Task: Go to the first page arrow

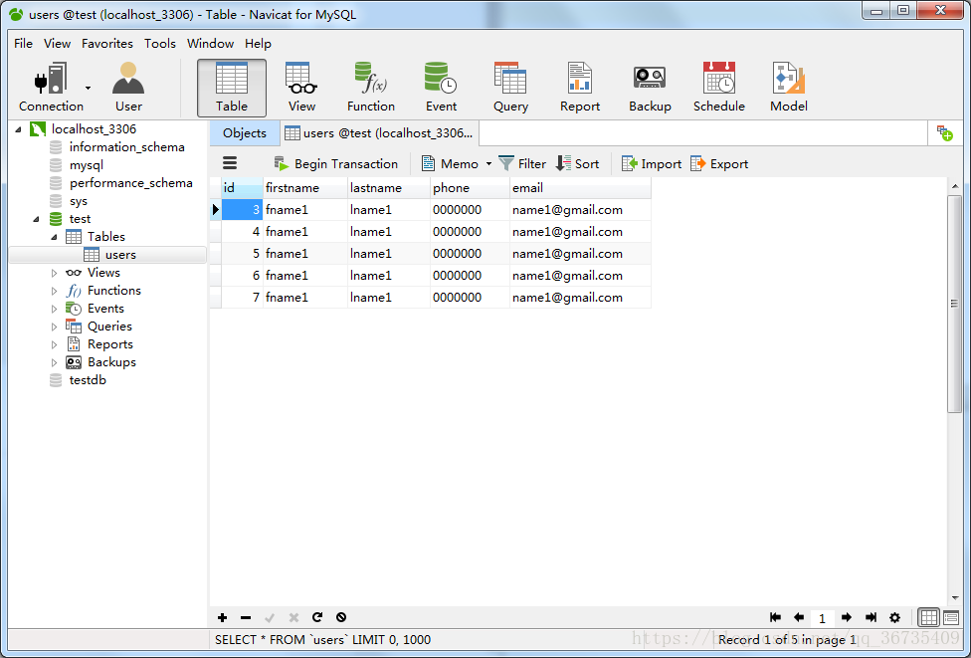Action: pyautogui.click(x=775, y=617)
